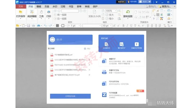Toggle bold B formatting
The height and width of the screenshot is (108, 192).
click(x=123, y=26)
